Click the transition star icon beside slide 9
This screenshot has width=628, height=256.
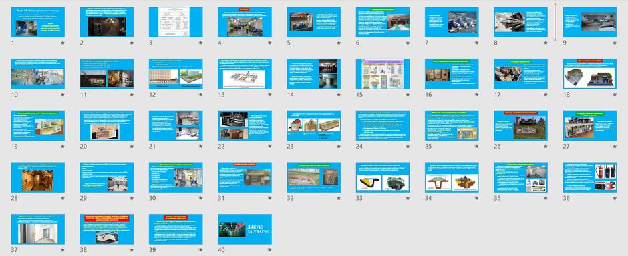[x=615, y=43]
